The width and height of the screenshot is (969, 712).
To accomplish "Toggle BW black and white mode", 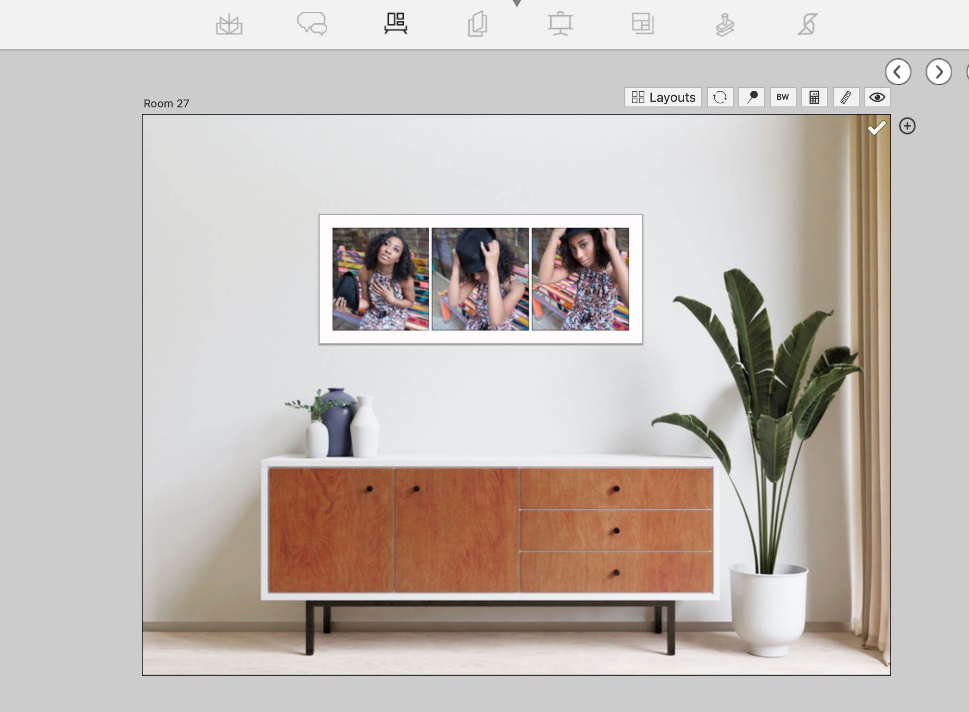I will pos(783,97).
